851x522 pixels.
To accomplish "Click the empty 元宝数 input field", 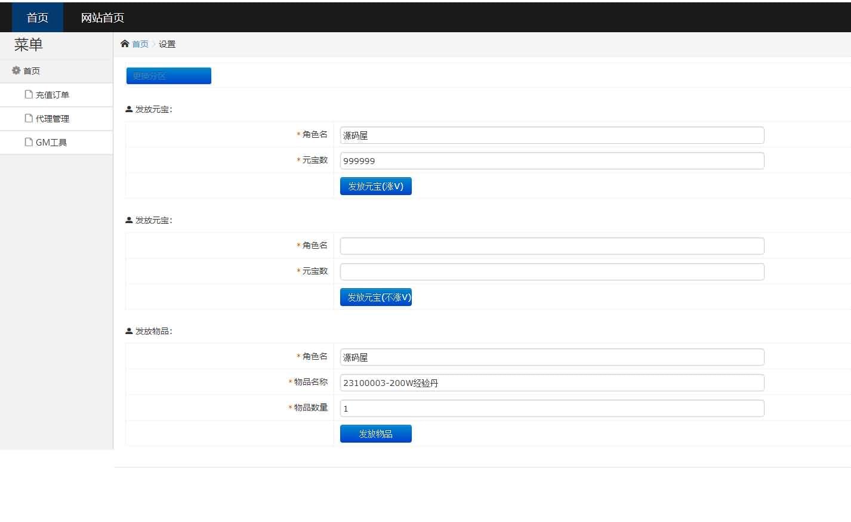I will pos(551,271).
